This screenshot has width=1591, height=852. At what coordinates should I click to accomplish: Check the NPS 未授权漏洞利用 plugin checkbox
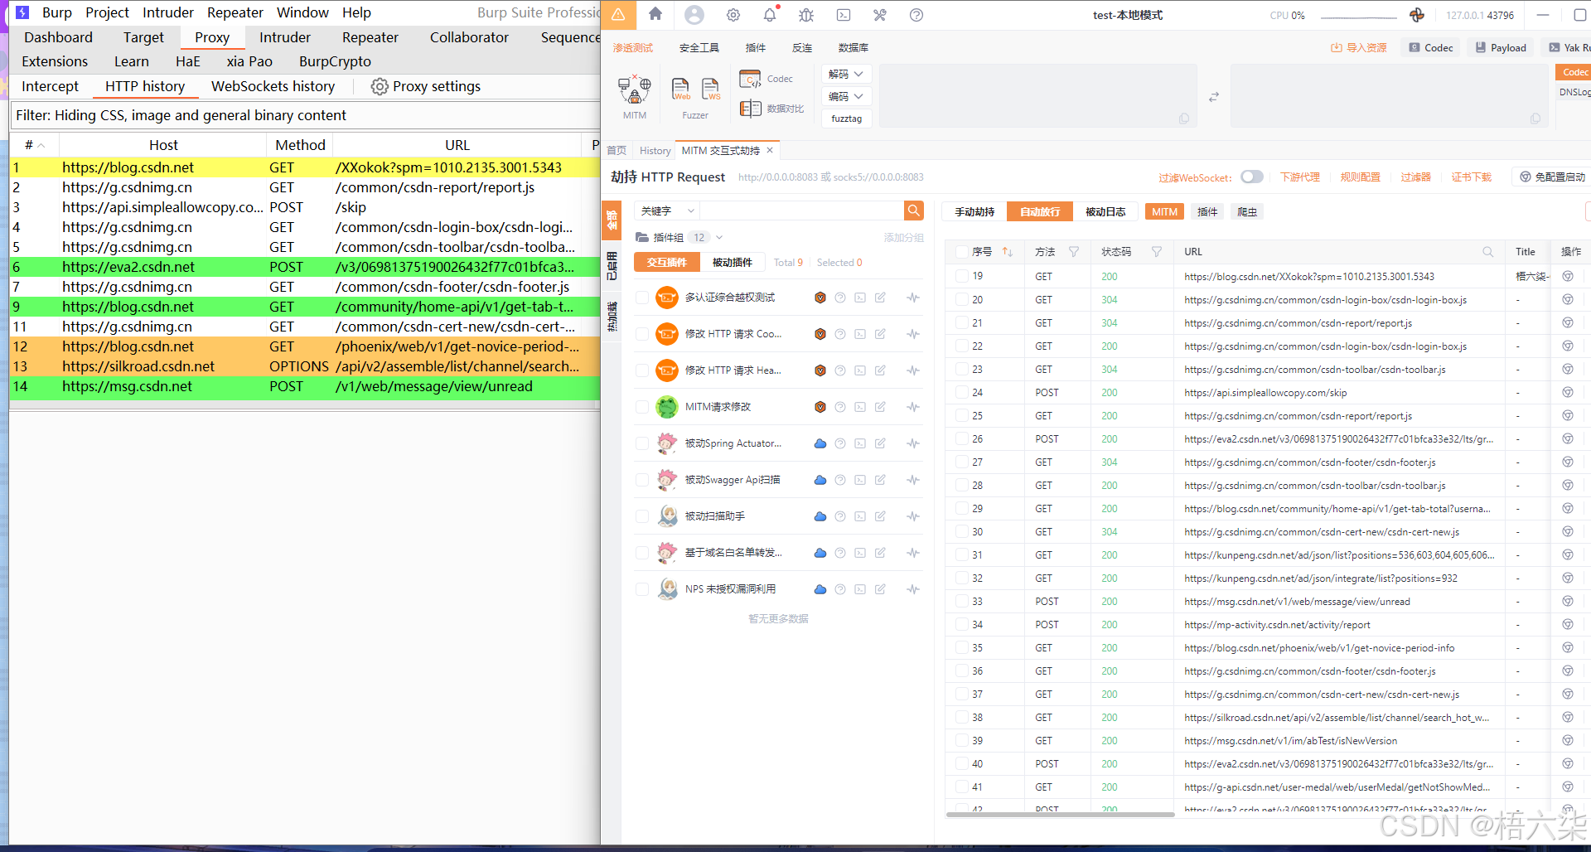coord(641,589)
